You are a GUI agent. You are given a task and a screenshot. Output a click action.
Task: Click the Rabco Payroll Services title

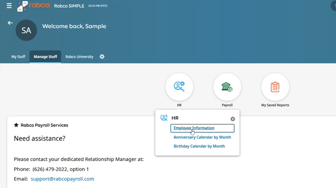pos(45,125)
